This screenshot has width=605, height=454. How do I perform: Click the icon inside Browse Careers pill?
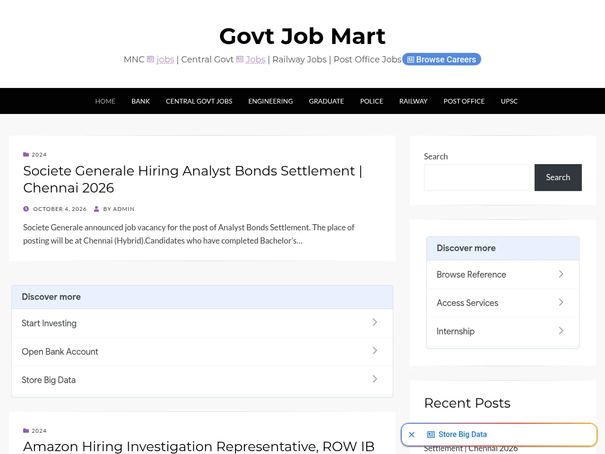411,60
